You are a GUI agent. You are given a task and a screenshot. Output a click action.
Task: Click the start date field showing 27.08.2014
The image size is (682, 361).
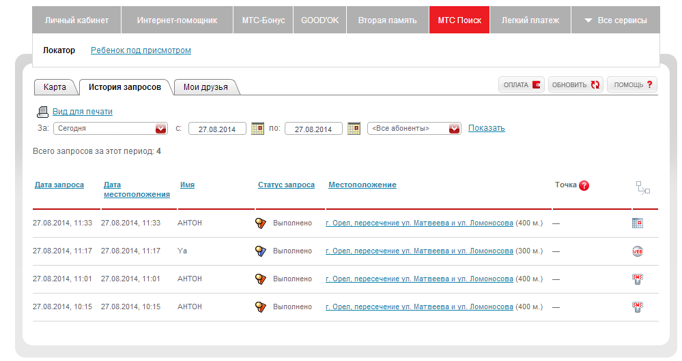[x=217, y=129]
